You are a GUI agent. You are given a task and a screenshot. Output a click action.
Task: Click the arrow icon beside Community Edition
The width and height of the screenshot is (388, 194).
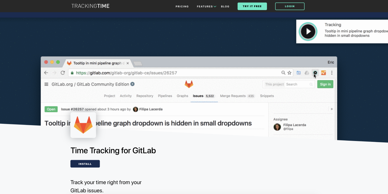[x=133, y=84]
